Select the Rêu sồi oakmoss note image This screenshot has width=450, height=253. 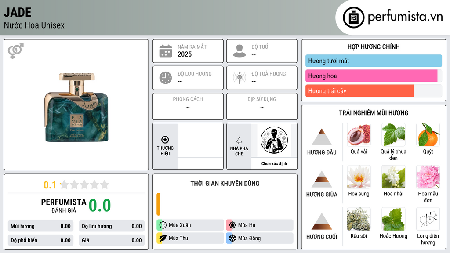(x=359, y=219)
